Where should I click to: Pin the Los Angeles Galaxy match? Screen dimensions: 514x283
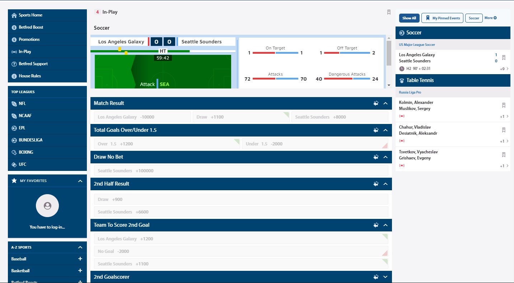[504, 57]
